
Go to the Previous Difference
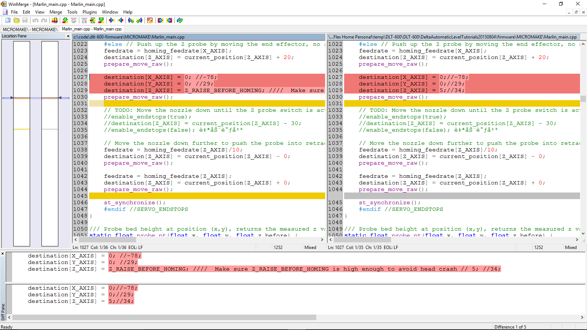(74, 21)
